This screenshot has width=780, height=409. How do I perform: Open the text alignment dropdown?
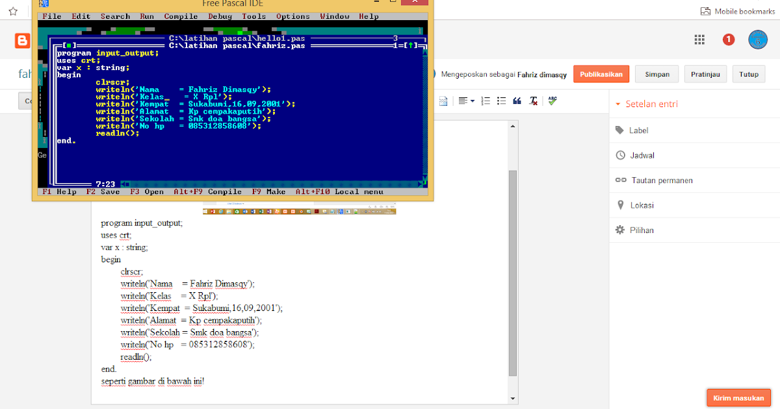[x=466, y=101]
